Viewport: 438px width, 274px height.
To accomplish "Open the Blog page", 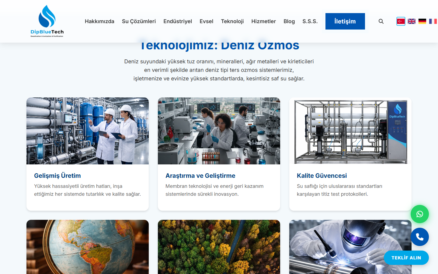I will point(289,21).
